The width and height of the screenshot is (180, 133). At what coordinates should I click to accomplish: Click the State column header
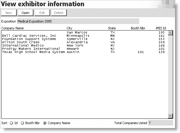112,28
